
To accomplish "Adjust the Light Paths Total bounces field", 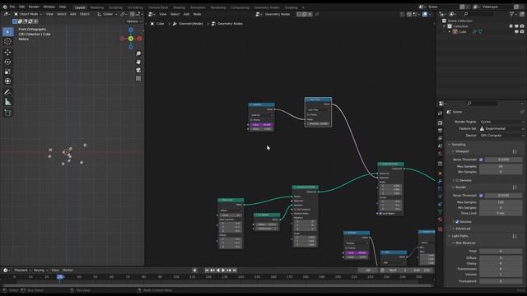I will click(501, 251).
